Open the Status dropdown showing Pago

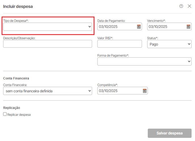click(169, 44)
